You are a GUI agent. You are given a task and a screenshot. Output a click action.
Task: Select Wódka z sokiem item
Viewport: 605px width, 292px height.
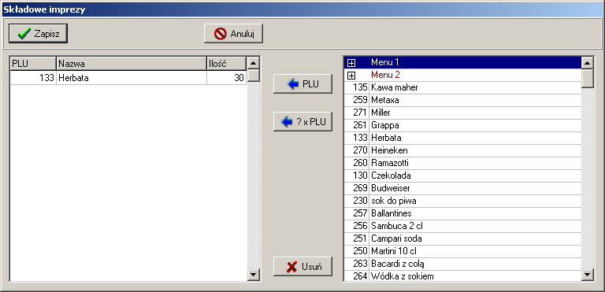point(462,275)
